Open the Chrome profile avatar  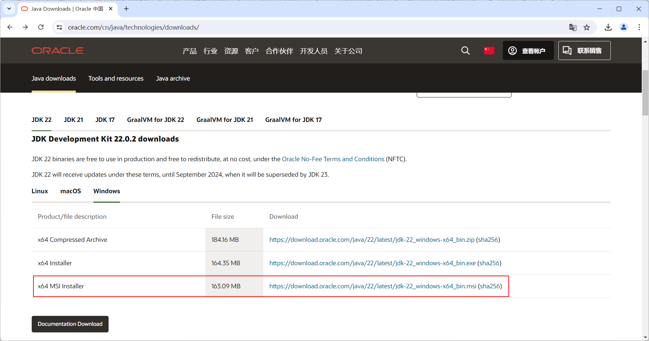click(623, 27)
